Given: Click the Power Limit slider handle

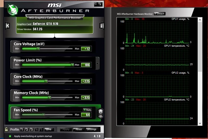Looking at the screenshot, I should click(72, 65).
